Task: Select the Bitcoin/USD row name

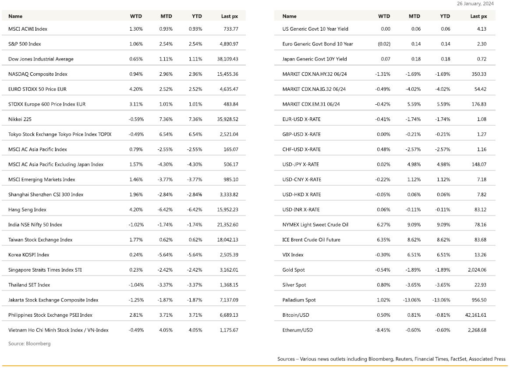Action: (296, 315)
